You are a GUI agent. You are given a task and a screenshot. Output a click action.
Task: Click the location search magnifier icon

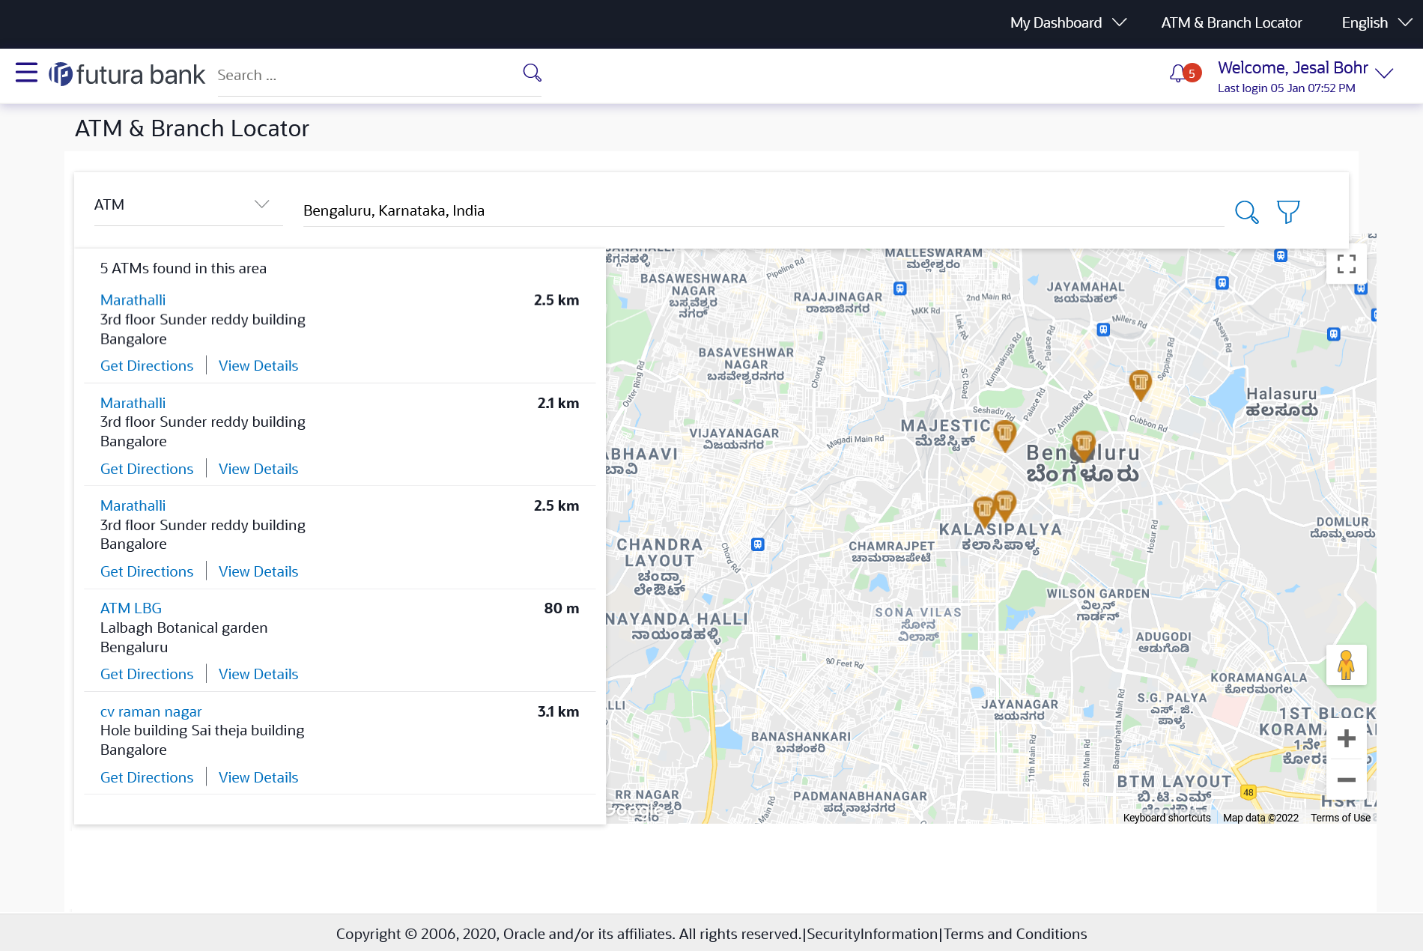[x=1246, y=212]
